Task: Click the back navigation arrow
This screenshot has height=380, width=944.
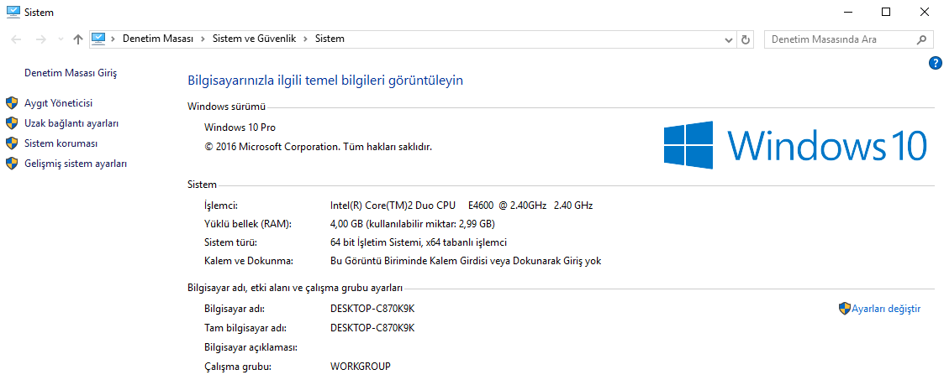Action: point(16,39)
